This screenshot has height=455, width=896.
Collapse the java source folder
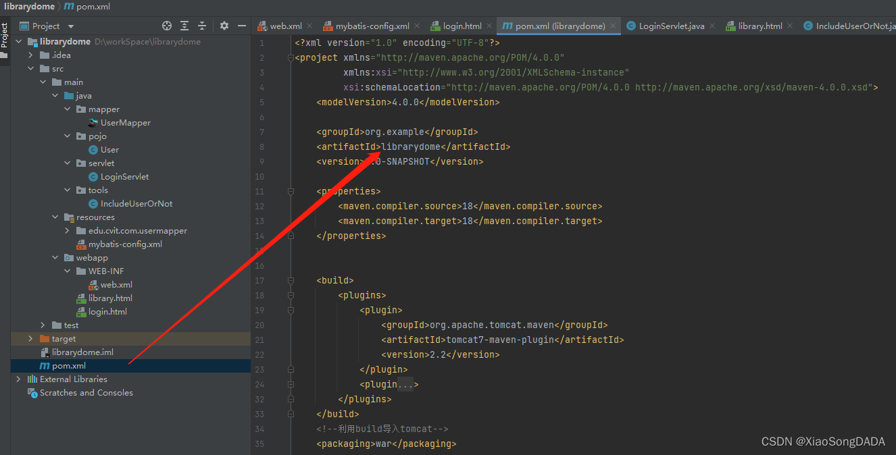coord(55,96)
